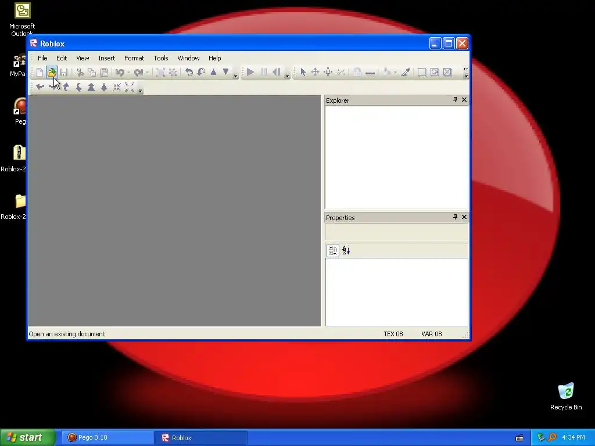Switch Properties to categorized view

(333, 250)
